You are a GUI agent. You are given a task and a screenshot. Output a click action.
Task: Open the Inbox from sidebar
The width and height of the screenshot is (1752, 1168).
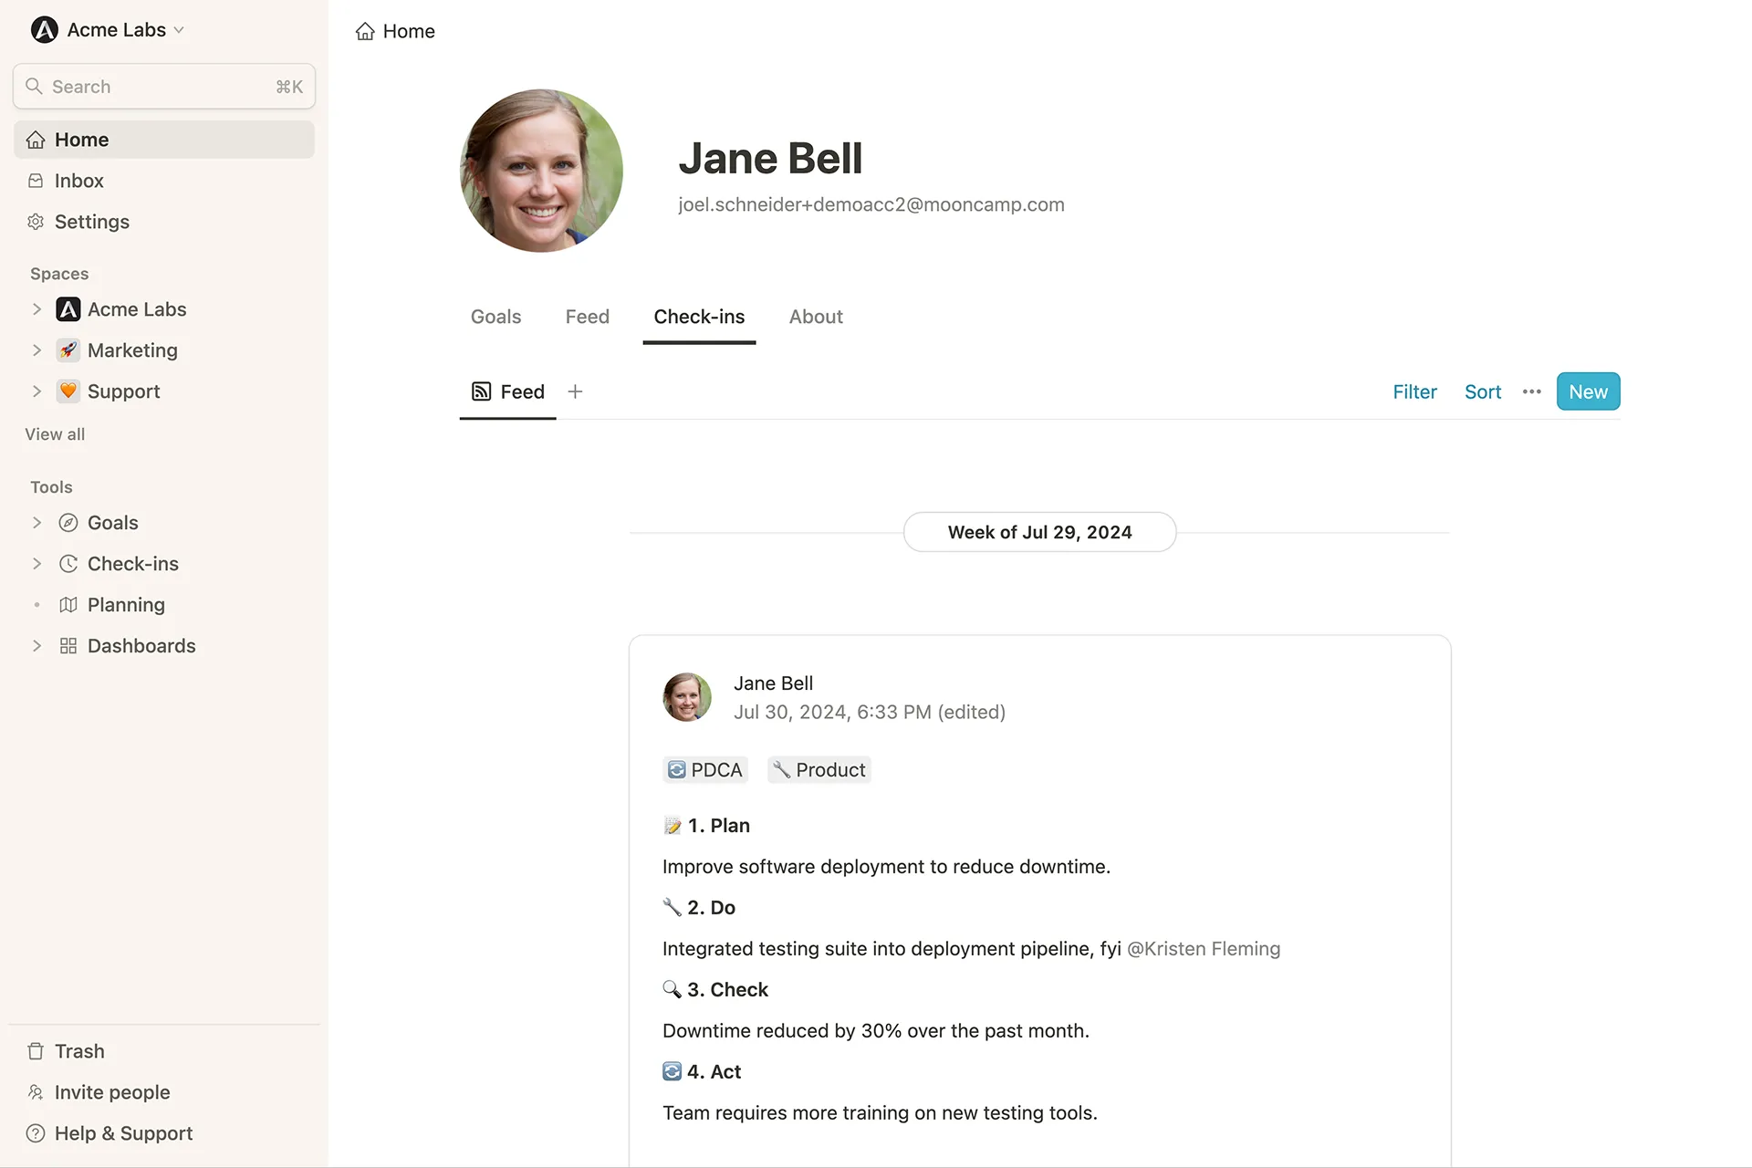pyautogui.click(x=78, y=181)
